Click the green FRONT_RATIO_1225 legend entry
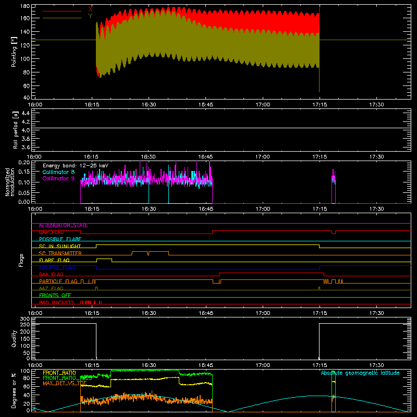This screenshot has height=417, width=417. pyautogui.click(x=67, y=378)
